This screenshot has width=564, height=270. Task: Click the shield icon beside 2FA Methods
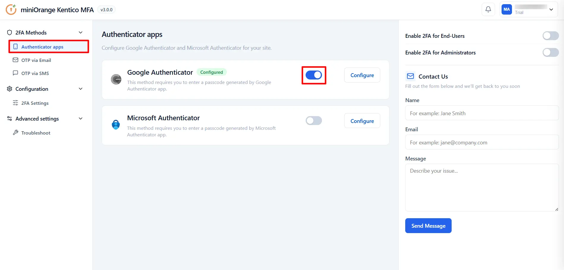click(x=10, y=32)
